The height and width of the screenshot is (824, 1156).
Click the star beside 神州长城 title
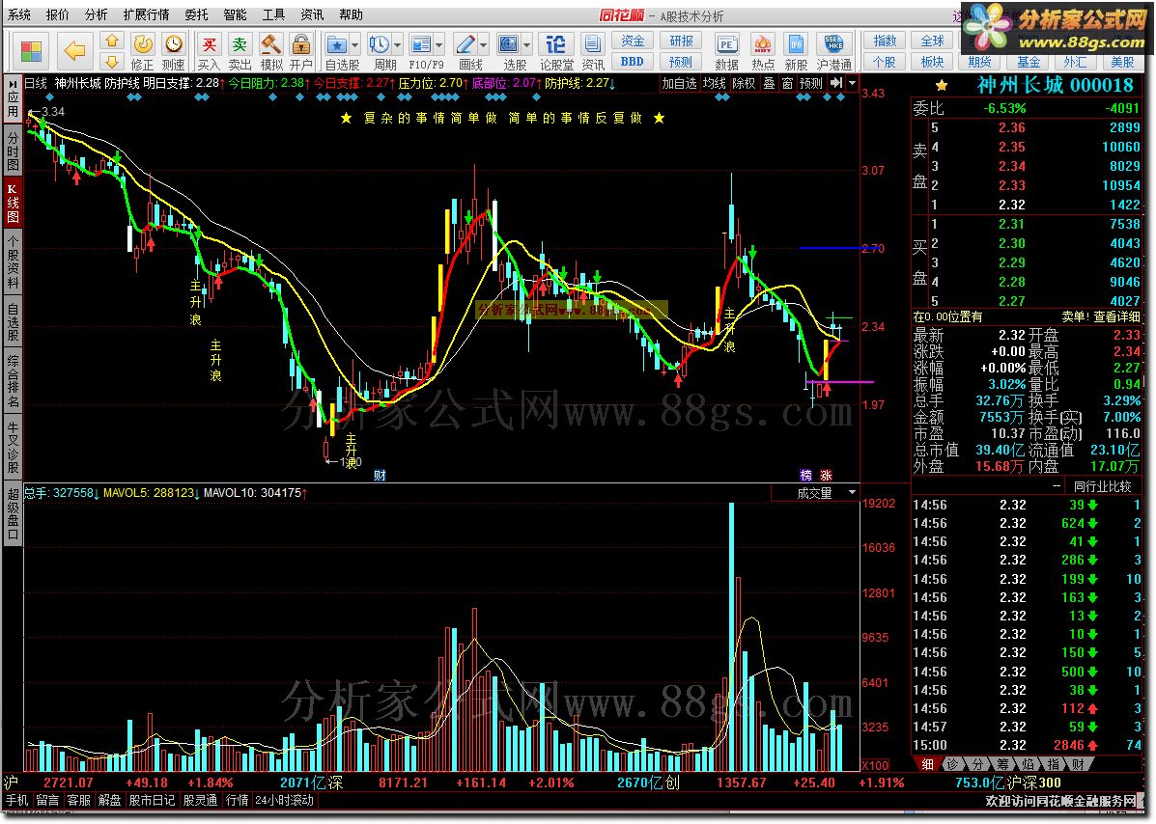[942, 86]
